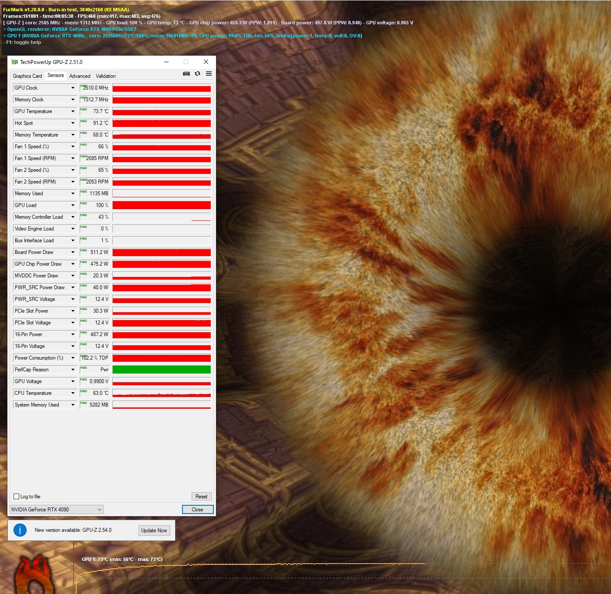Click the Reset button

click(201, 497)
